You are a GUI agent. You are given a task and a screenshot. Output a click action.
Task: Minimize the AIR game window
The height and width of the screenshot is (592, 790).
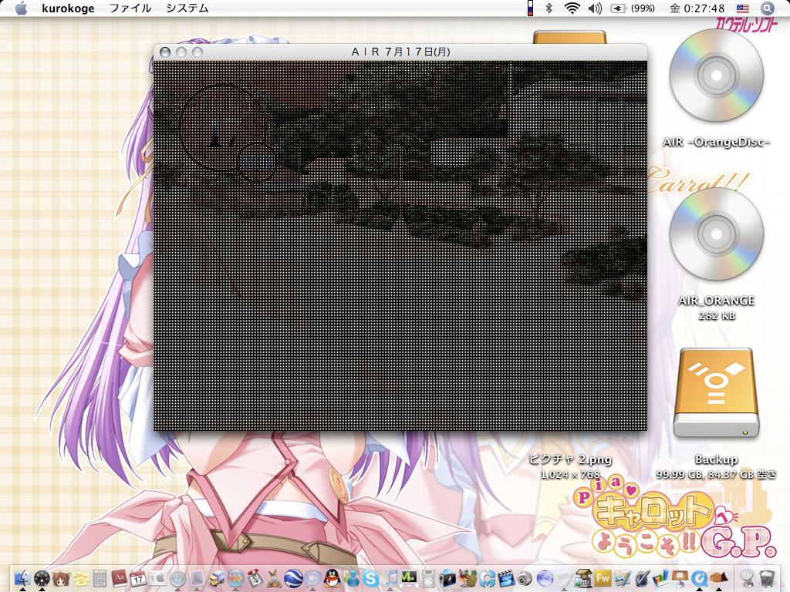click(181, 52)
